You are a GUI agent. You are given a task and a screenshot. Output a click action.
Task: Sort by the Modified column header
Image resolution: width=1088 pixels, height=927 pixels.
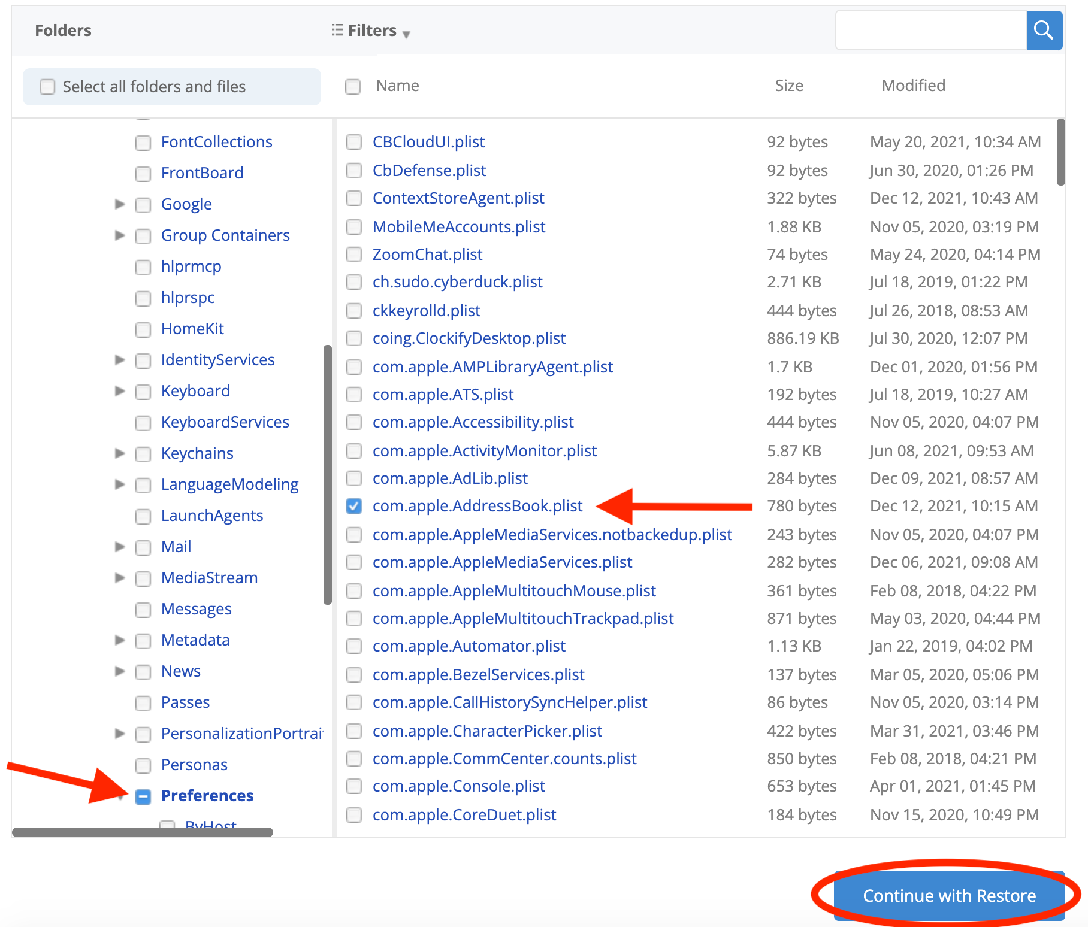914,86
